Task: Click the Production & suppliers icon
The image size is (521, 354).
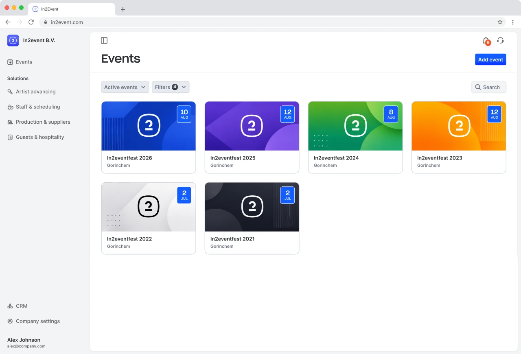Action: tap(10, 122)
